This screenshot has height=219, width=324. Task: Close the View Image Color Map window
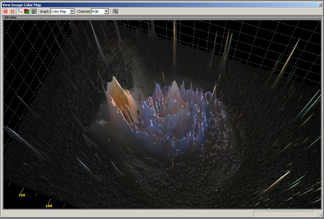[320, 5]
